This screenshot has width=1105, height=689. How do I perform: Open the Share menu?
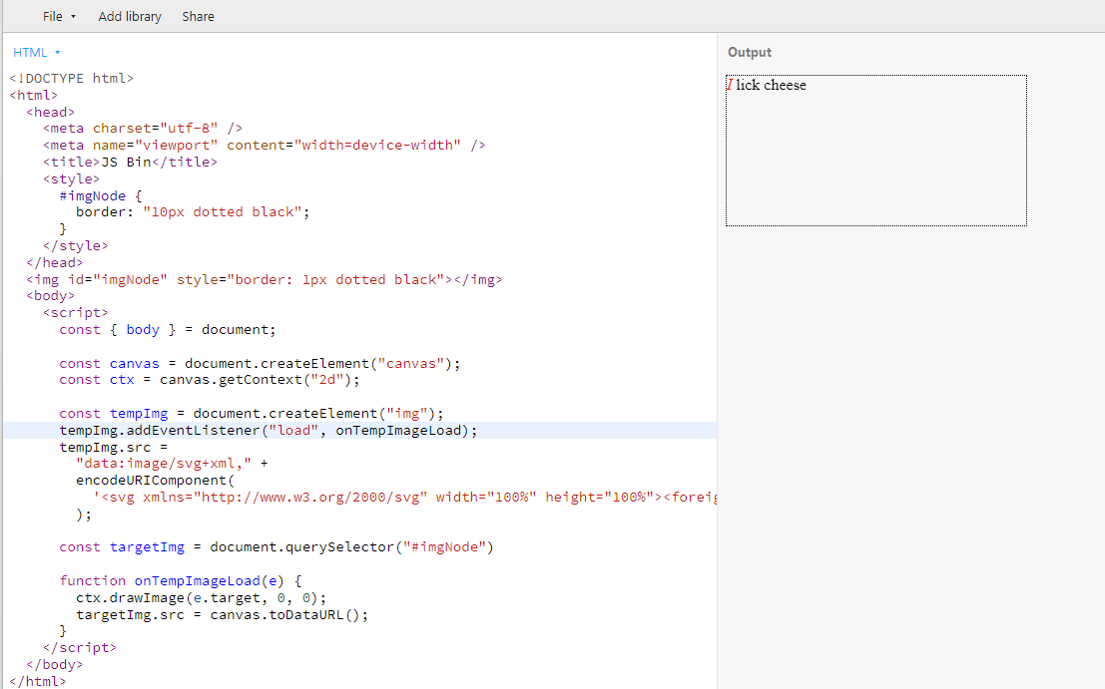coord(198,16)
